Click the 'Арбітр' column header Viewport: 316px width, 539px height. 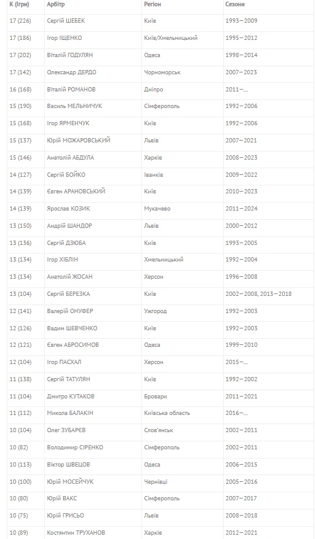coord(56,4)
